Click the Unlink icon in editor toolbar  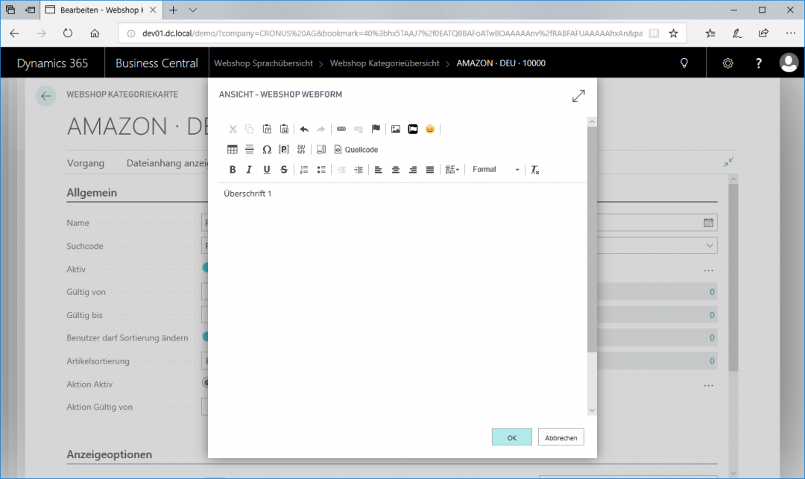pyautogui.click(x=359, y=129)
